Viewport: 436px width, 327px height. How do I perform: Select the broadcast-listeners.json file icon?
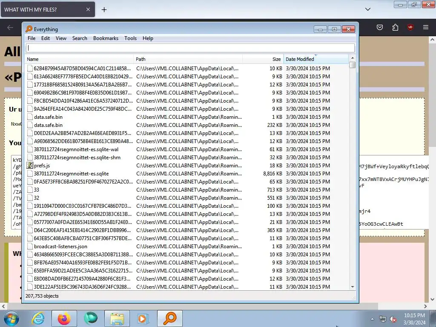pos(30,247)
